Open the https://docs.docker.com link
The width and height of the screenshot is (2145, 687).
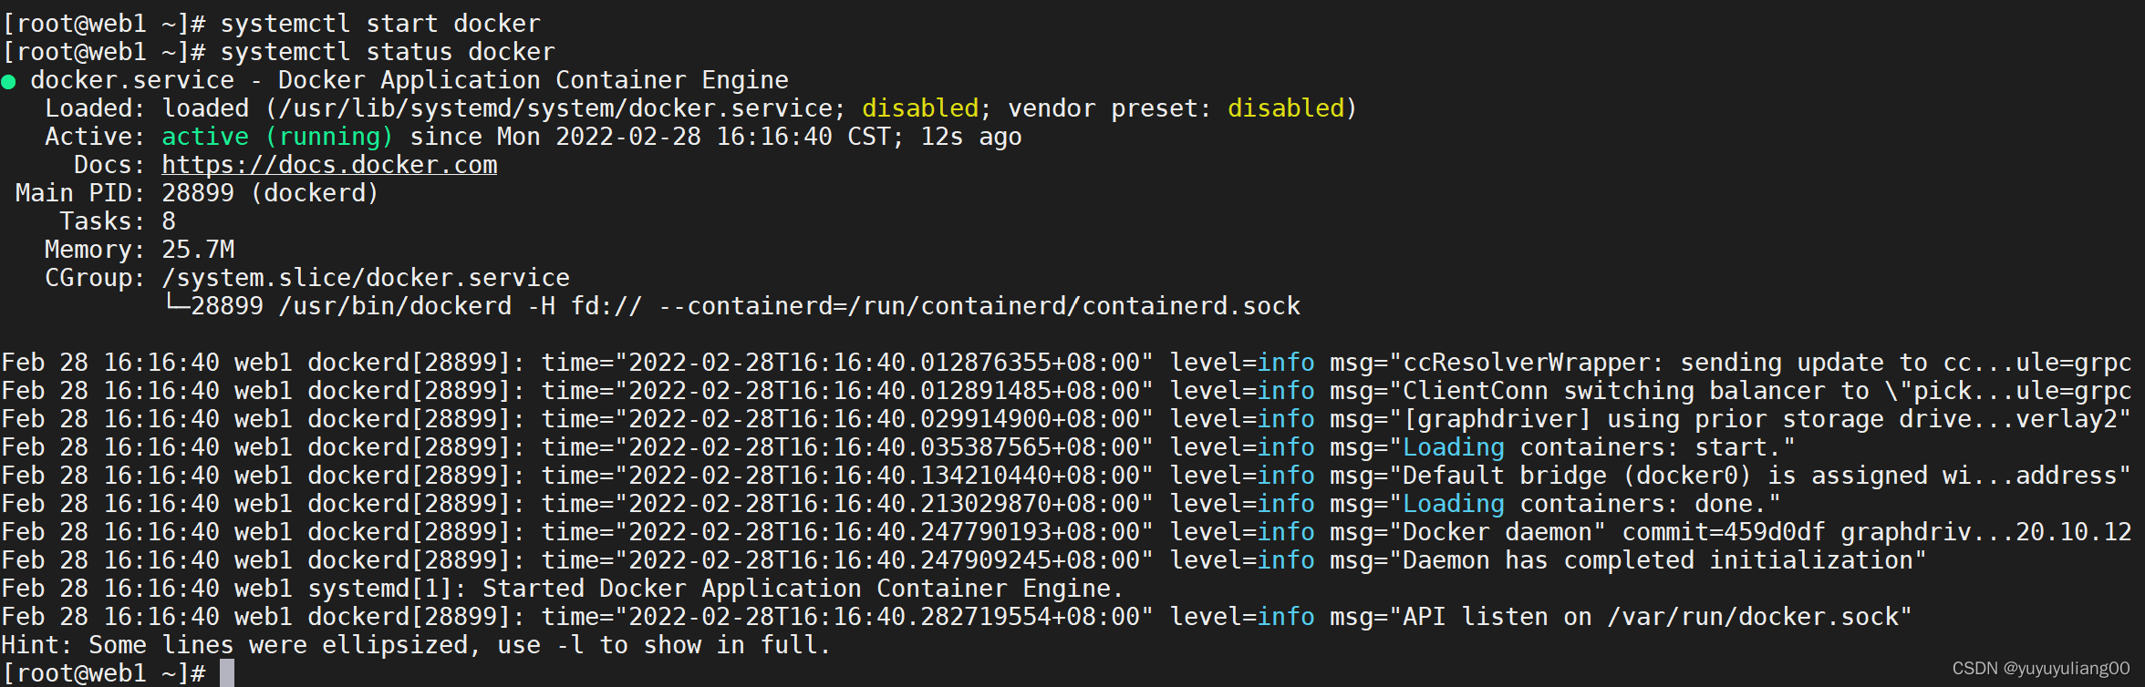(x=329, y=165)
